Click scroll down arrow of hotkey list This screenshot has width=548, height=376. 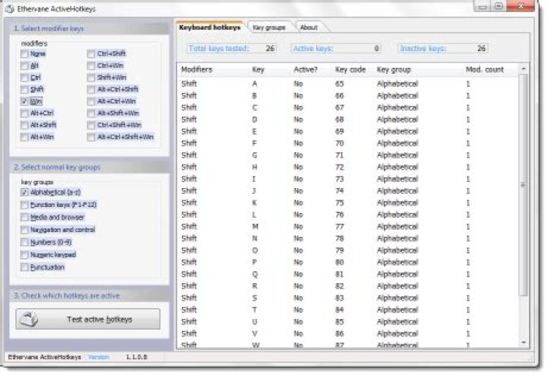[x=524, y=343]
